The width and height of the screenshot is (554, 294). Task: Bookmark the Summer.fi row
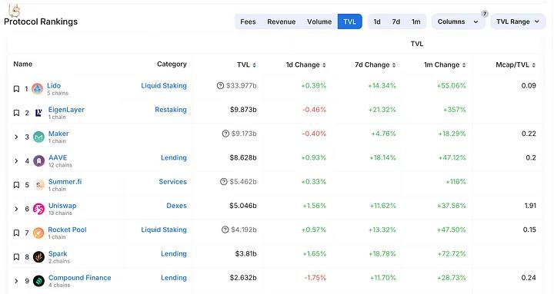pos(16,185)
